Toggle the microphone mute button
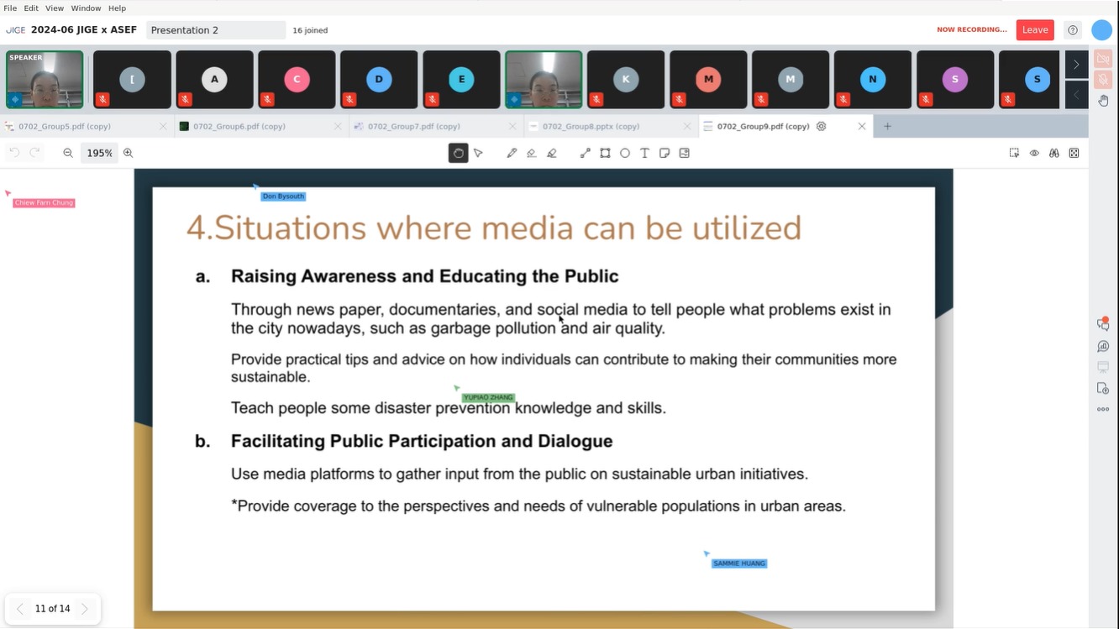1119x629 pixels. pyautogui.click(x=1103, y=80)
